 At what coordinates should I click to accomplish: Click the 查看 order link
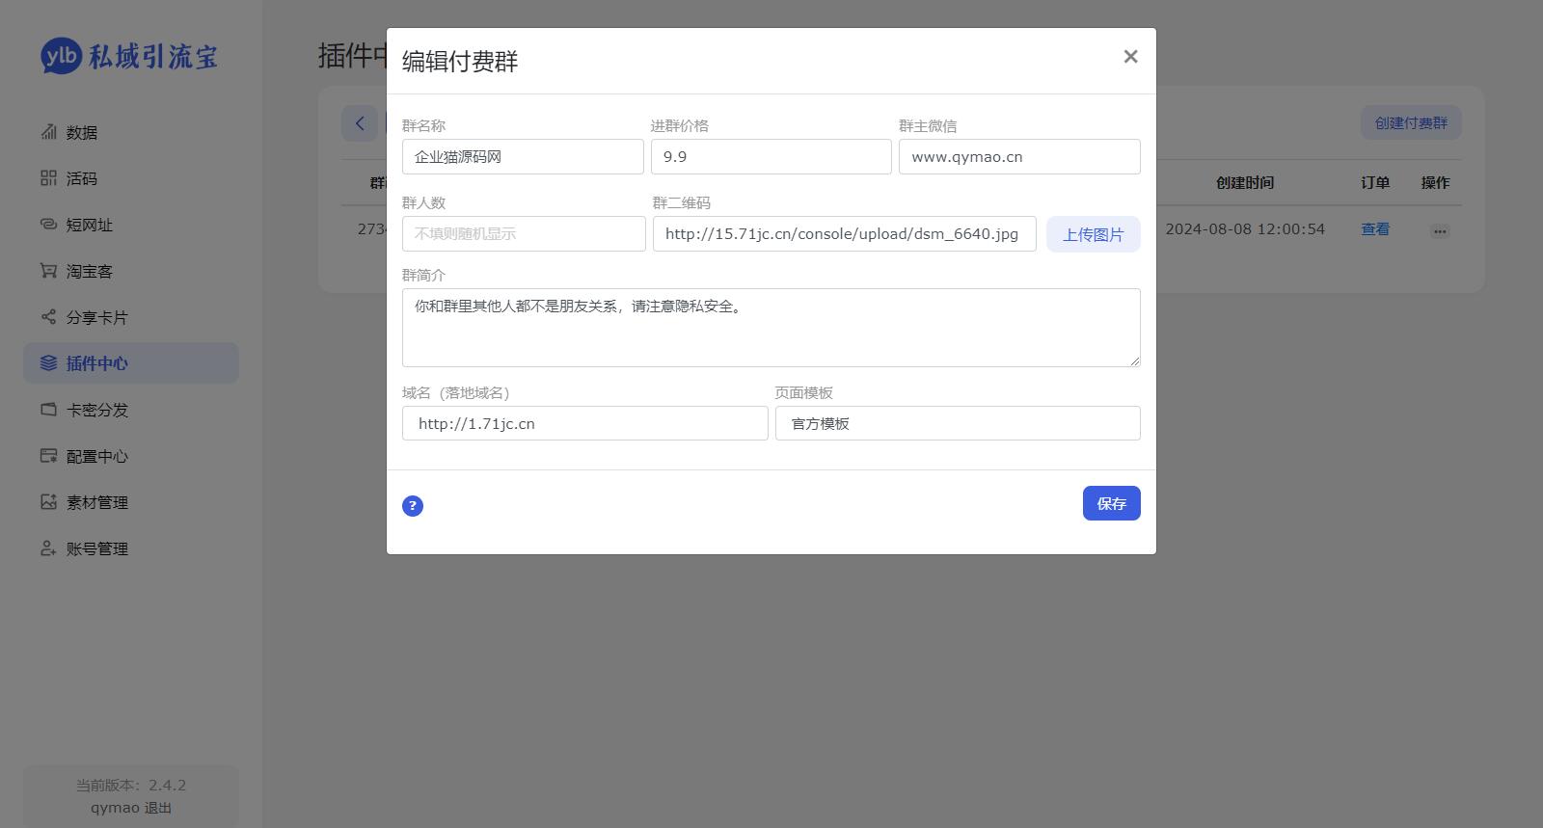pyautogui.click(x=1374, y=229)
